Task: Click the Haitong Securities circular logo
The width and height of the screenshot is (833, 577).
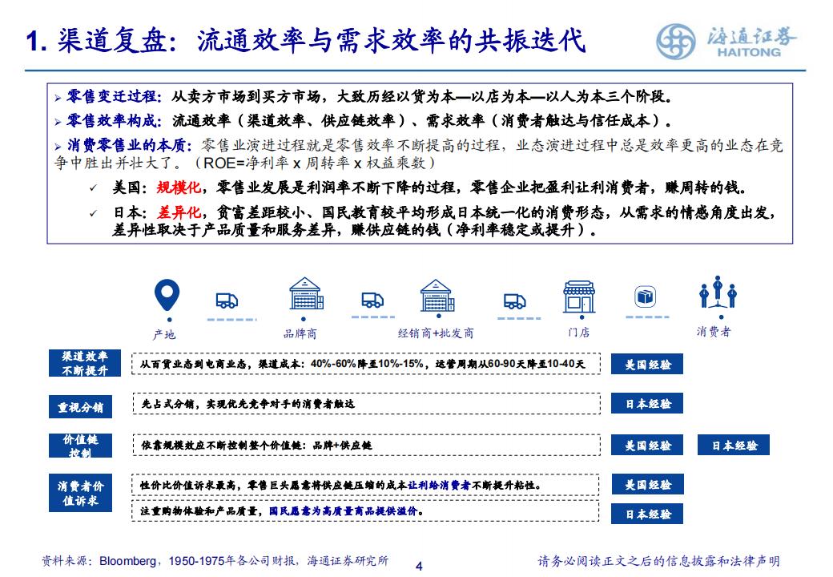Action: [x=674, y=42]
